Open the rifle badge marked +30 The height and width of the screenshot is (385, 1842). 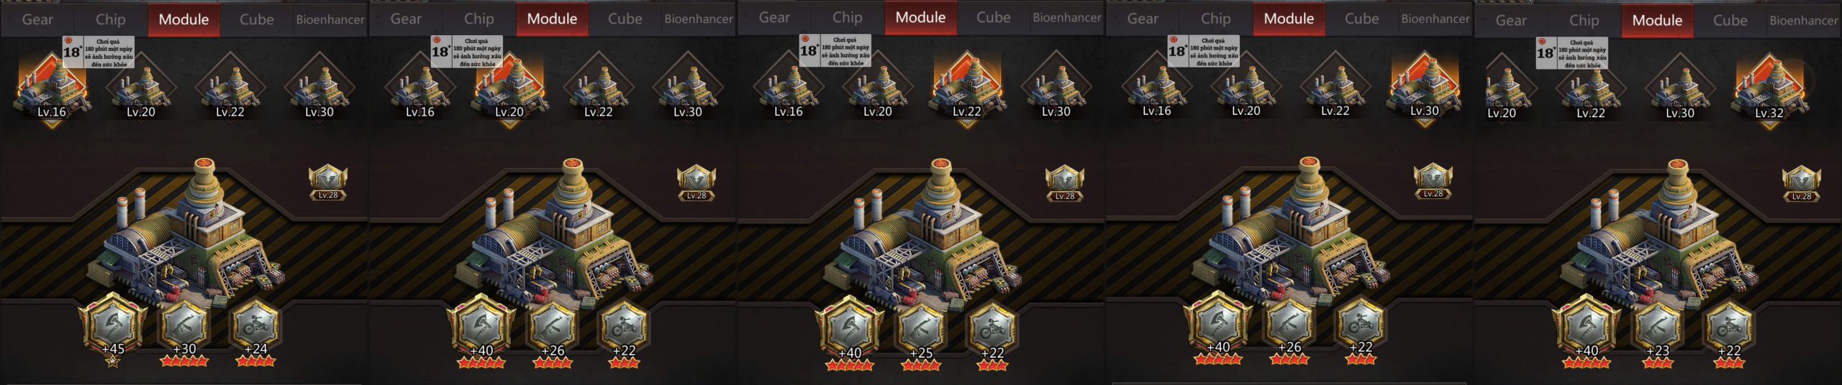pyautogui.click(x=185, y=328)
